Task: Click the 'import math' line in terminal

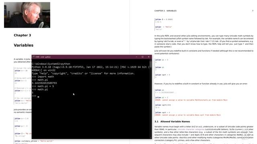Action: pos(43,76)
